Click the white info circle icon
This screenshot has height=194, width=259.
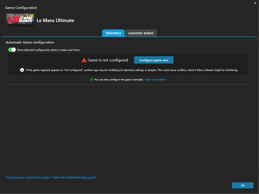pos(22,70)
